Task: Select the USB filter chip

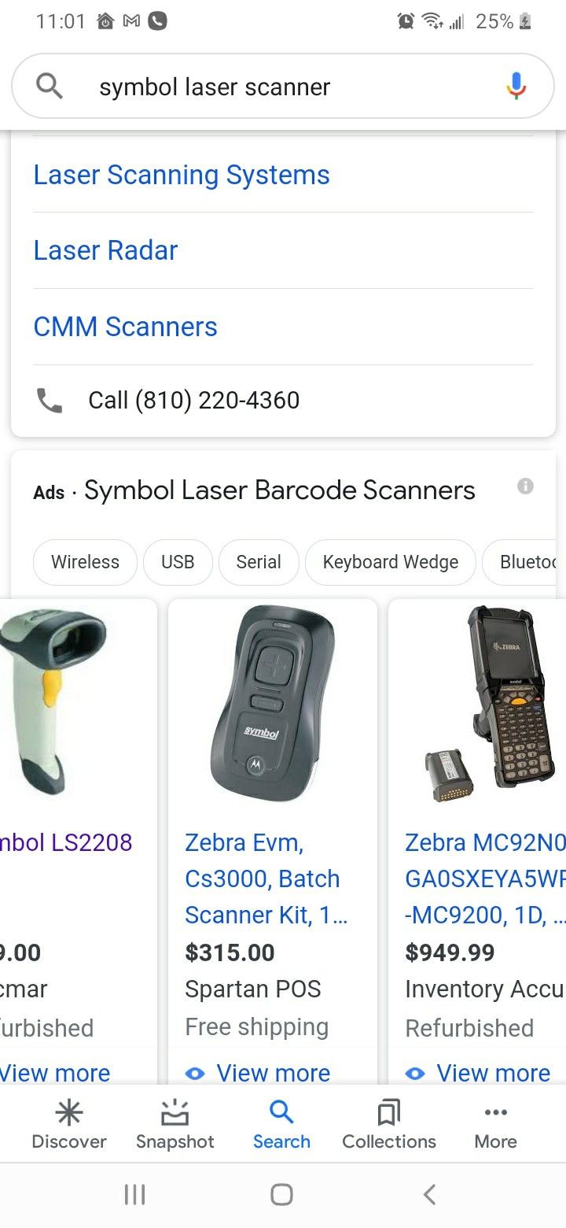Action: pos(178,562)
